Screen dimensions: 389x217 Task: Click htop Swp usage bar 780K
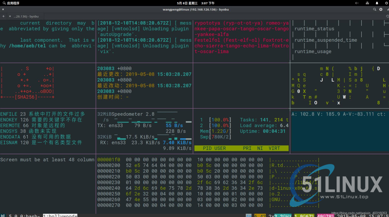click(216, 137)
